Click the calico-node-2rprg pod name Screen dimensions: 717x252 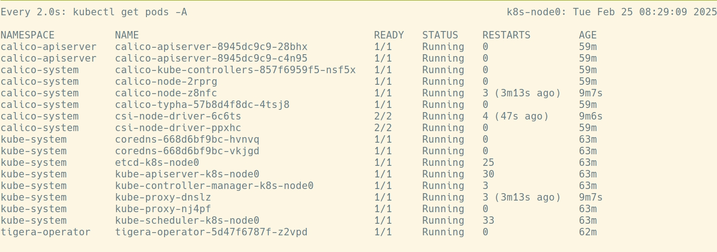coord(166,82)
